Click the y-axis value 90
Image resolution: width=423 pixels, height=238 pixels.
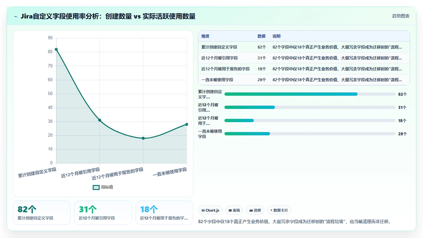point(50,38)
